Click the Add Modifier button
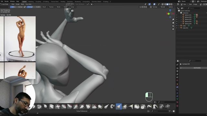This screenshot has height=116, width=207. [x=193, y=68]
